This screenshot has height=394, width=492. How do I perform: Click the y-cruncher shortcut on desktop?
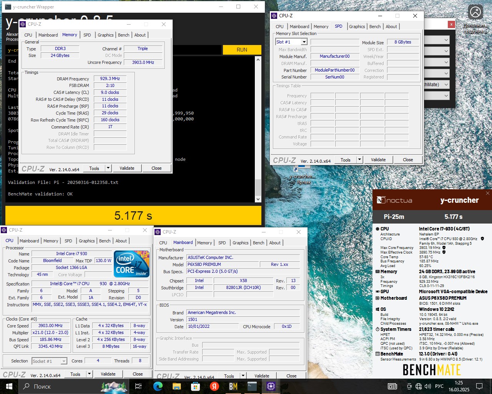[x=302, y=174]
